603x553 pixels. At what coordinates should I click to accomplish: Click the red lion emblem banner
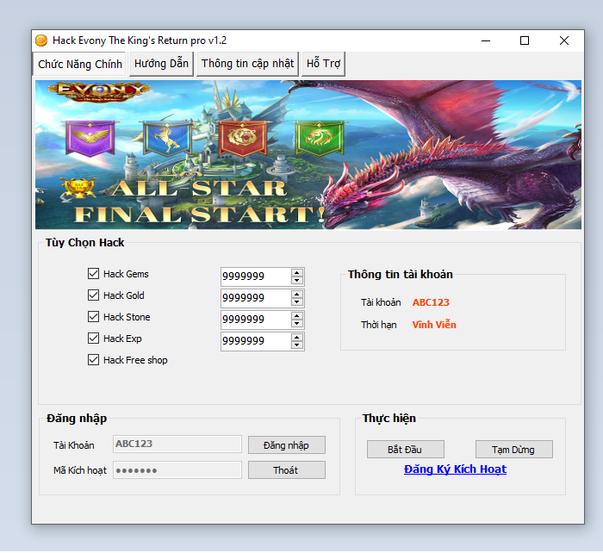[244, 136]
